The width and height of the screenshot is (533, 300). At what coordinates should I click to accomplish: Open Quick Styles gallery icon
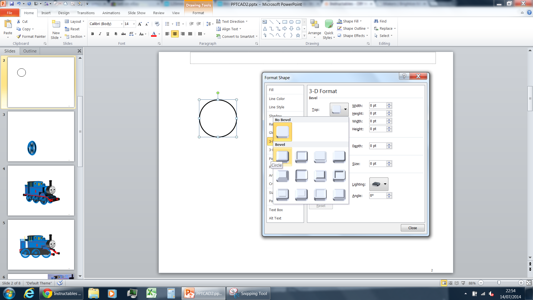pyautogui.click(x=329, y=24)
